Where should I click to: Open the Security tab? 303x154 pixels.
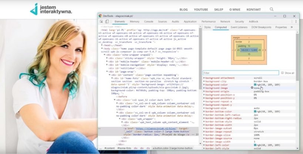coord(239,22)
